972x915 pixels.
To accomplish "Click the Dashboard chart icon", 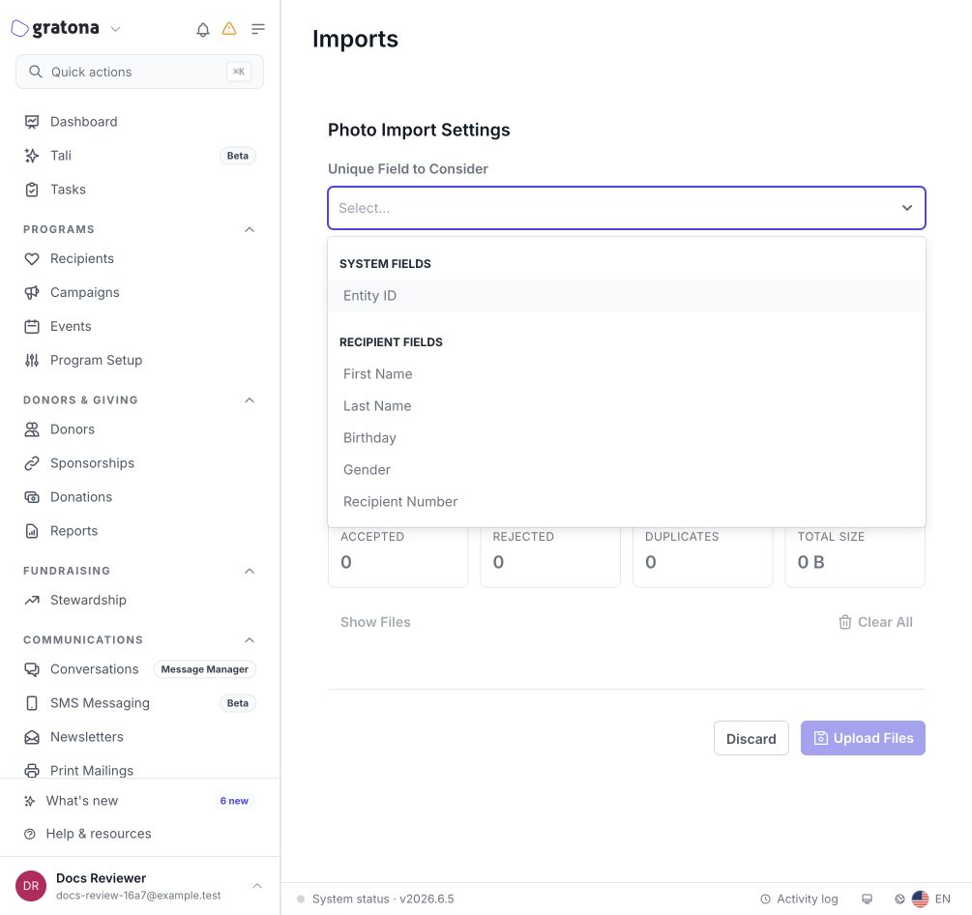I will [32, 122].
